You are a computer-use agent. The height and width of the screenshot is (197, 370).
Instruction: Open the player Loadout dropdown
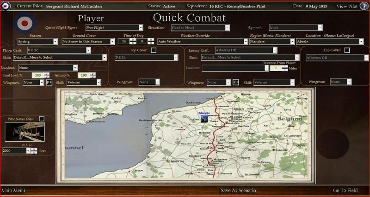click(48, 68)
